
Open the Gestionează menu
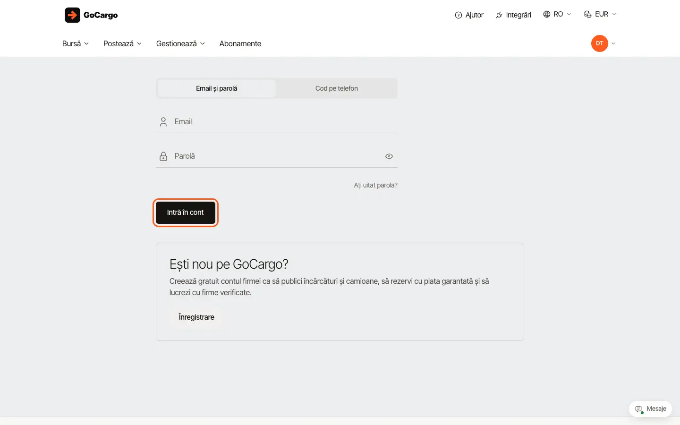click(177, 43)
